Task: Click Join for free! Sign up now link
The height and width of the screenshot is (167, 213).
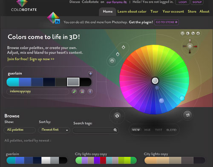Action: tap(31, 59)
